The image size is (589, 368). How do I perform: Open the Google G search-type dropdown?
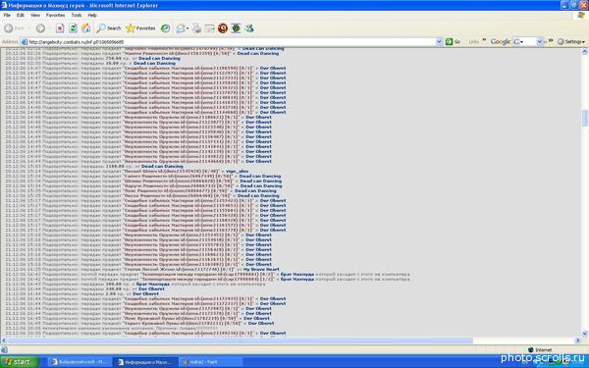(518, 41)
